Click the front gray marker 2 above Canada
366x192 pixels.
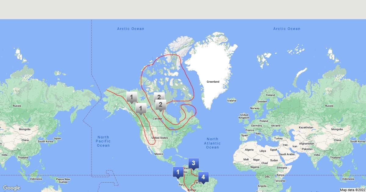click(161, 105)
